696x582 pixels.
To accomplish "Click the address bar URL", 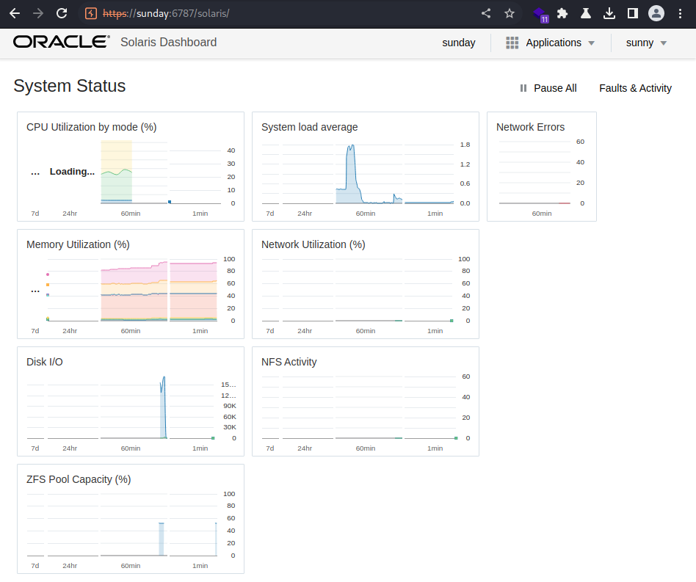I will [x=166, y=13].
